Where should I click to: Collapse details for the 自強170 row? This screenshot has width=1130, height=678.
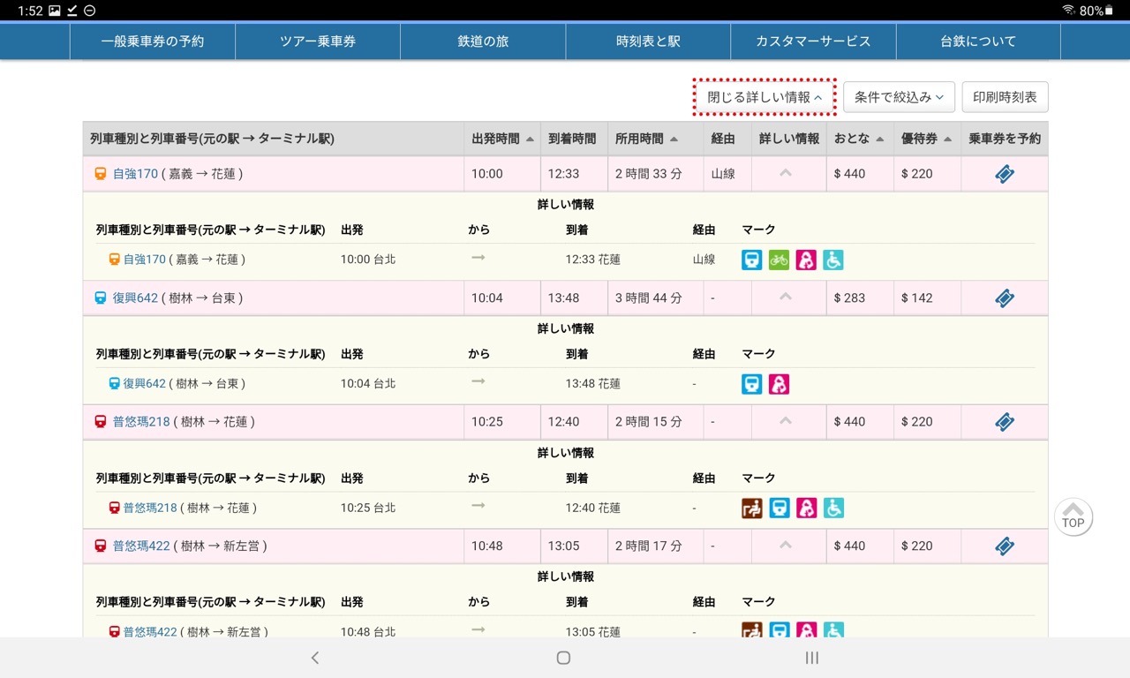tap(786, 173)
